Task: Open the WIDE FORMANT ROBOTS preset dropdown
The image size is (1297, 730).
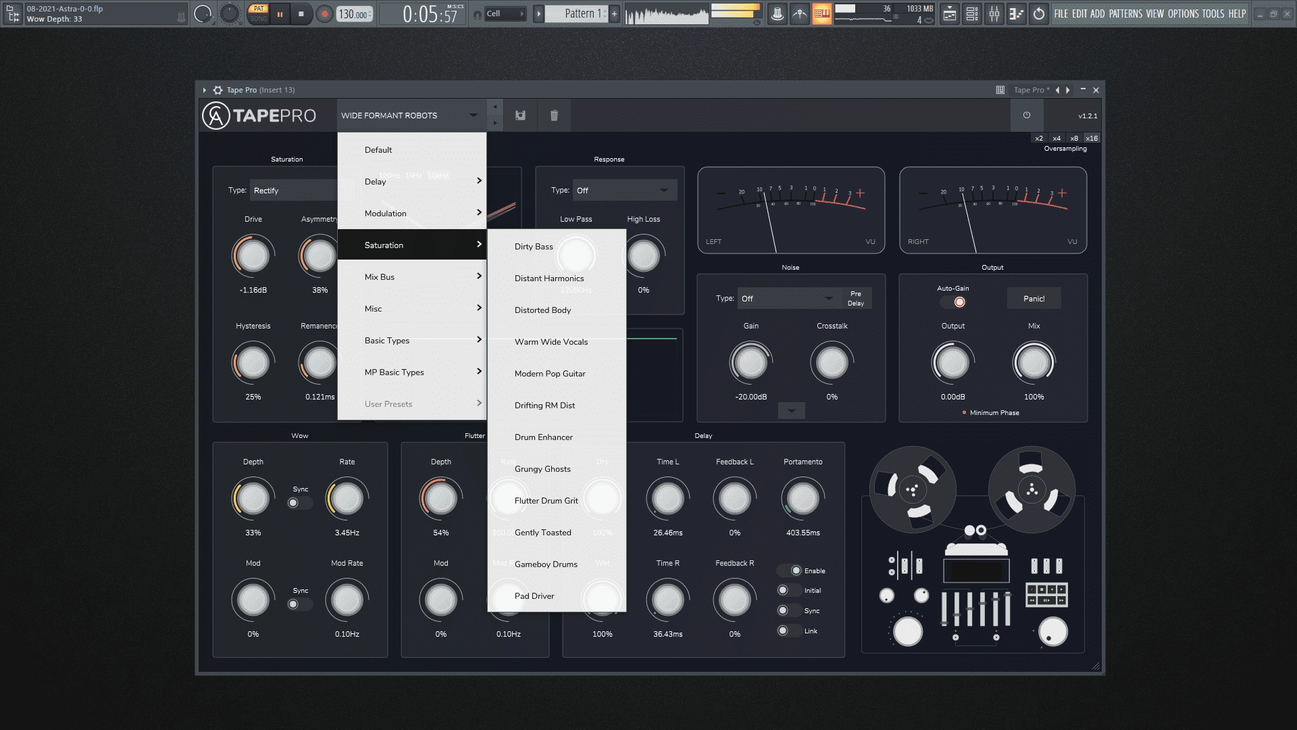Action: tap(411, 116)
